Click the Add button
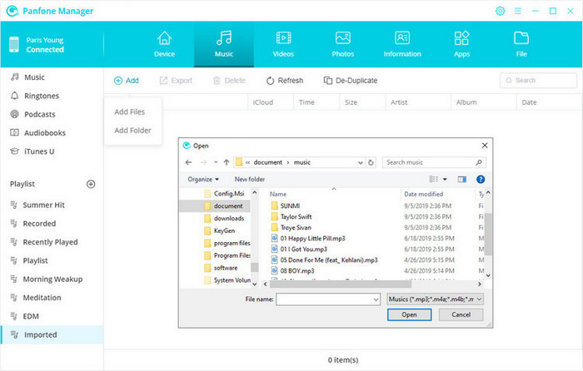Screen dimensions: 583x371 click(x=127, y=81)
